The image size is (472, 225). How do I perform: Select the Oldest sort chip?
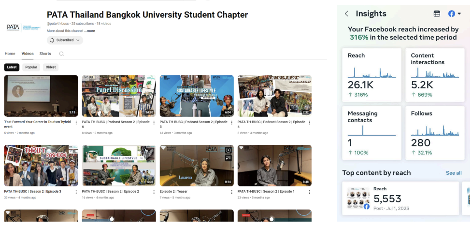pyautogui.click(x=51, y=67)
